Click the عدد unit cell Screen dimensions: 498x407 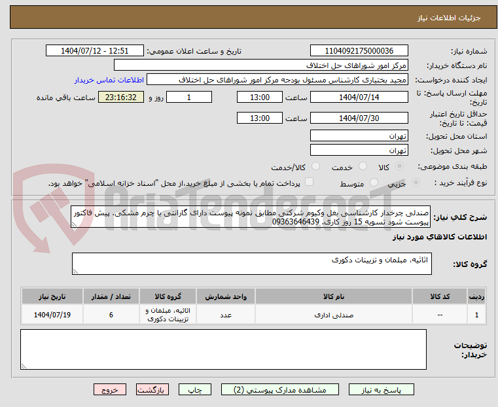(226, 315)
